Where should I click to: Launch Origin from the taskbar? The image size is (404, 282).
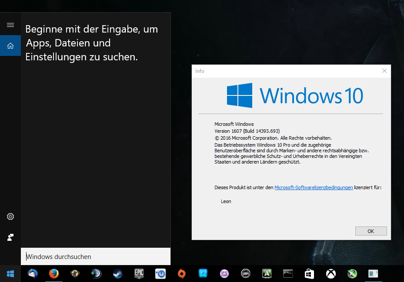pyautogui.click(x=182, y=274)
